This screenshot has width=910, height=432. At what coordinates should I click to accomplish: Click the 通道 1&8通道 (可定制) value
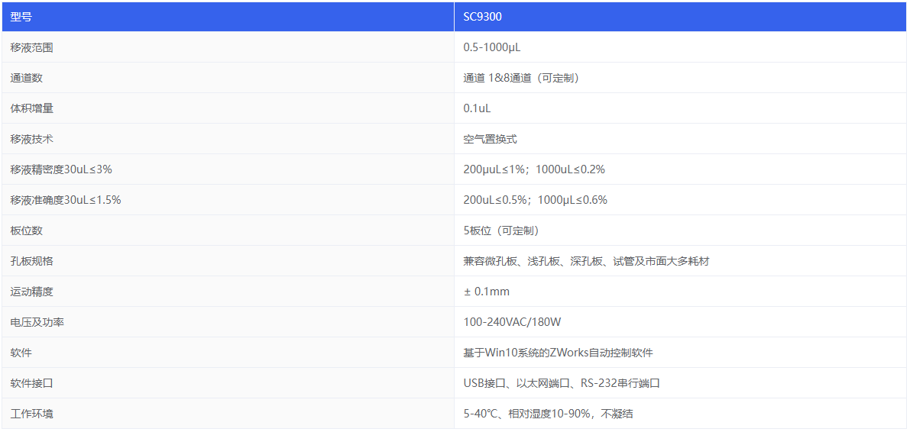(521, 78)
